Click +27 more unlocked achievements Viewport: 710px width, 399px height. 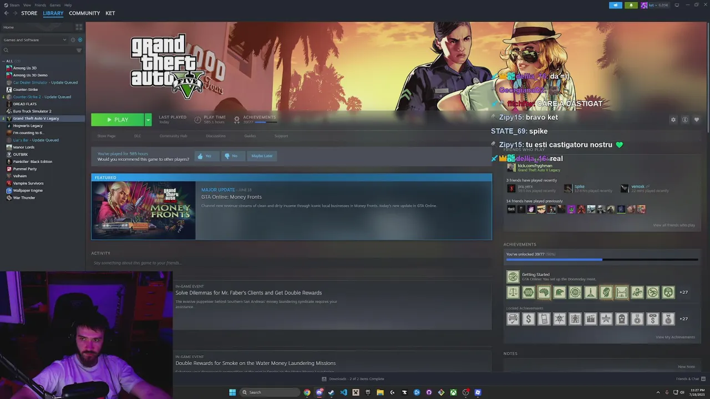pyautogui.click(x=683, y=293)
